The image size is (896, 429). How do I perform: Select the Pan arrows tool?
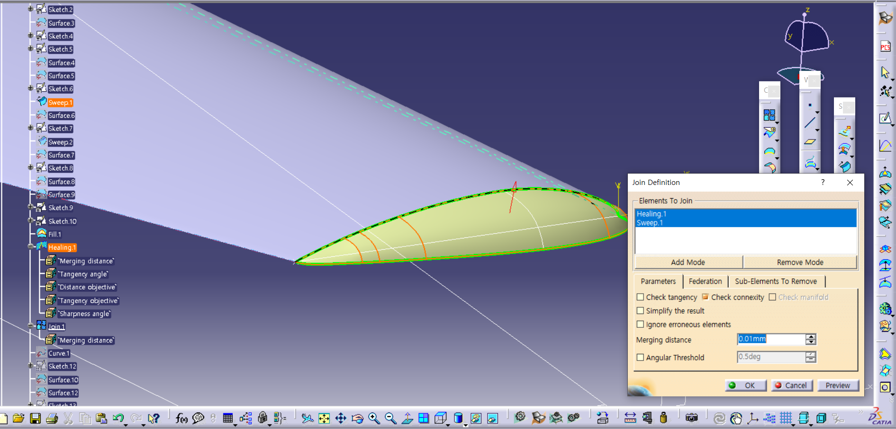coord(341,418)
